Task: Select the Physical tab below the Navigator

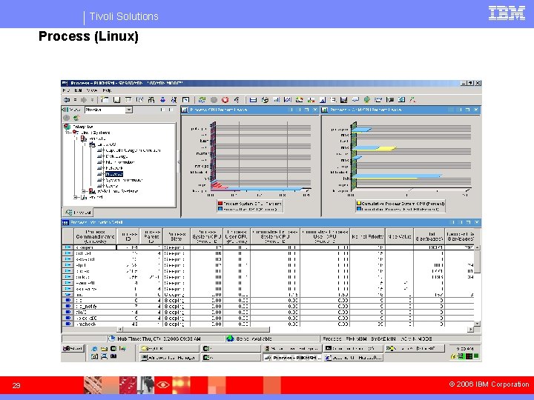Action: [x=79, y=213]
